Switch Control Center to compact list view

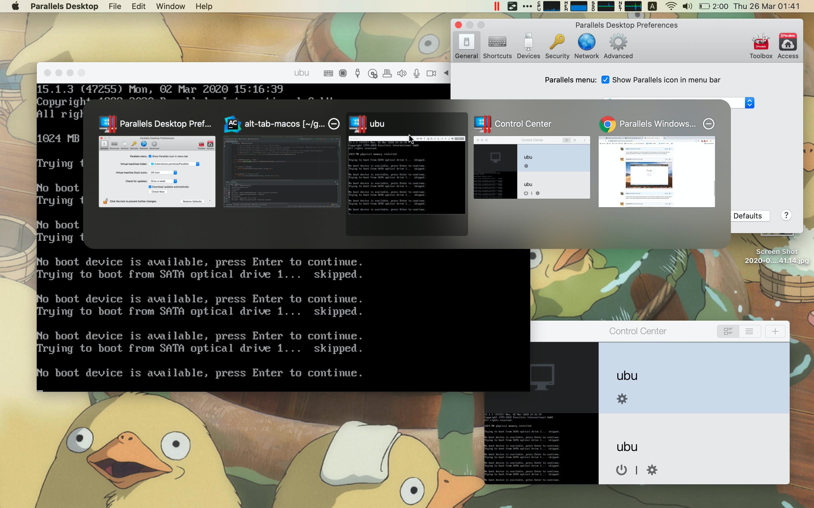point(749,331)
